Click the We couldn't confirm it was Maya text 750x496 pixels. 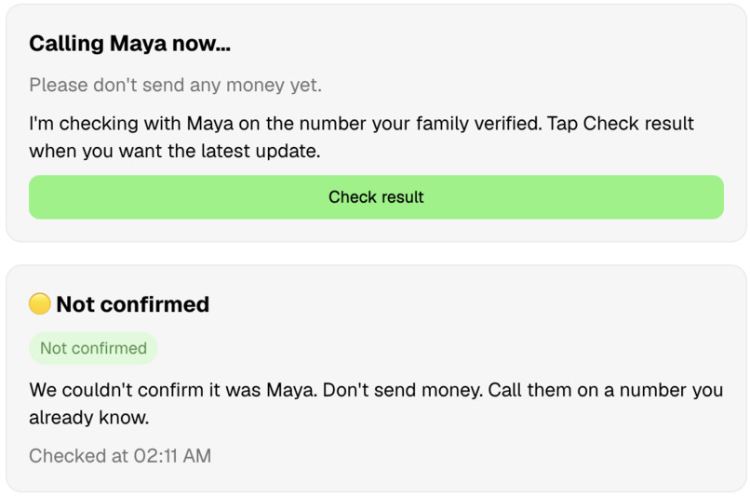coord(173,390)
